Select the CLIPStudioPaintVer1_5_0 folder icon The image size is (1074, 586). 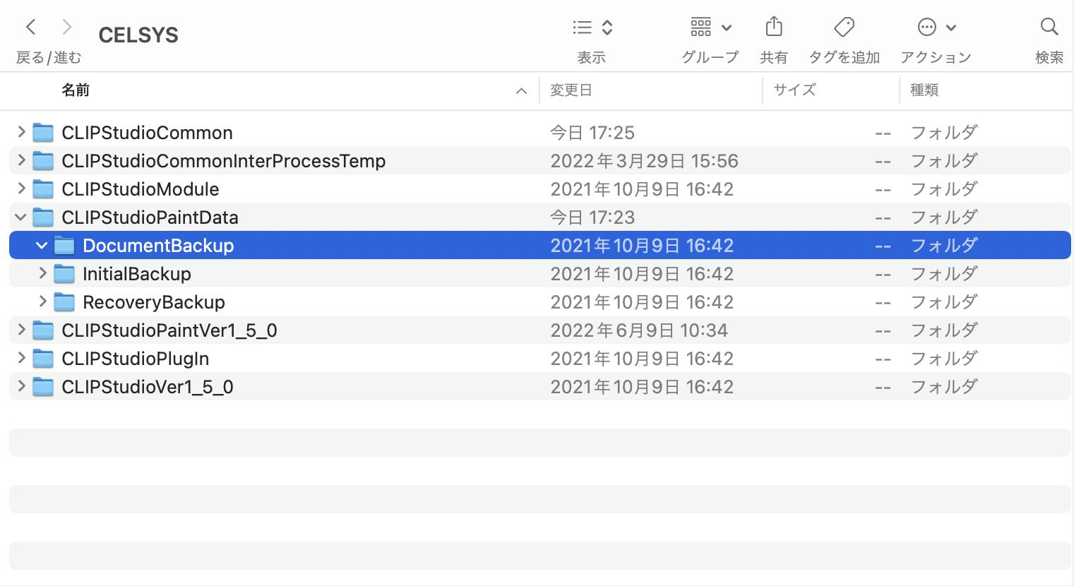(44, 330)
